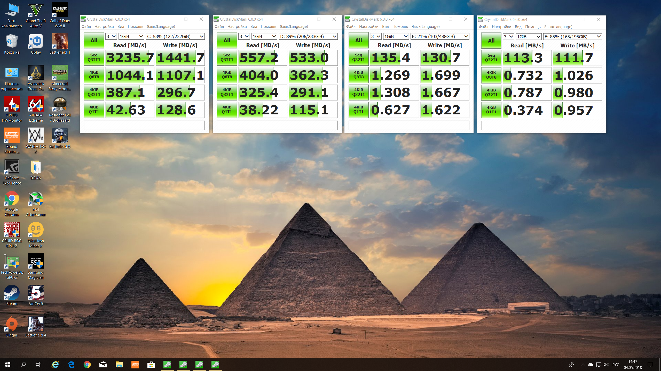Click the All button for drive C:
The height and width of the screenshot is (371, 661).
pos(94,40)
